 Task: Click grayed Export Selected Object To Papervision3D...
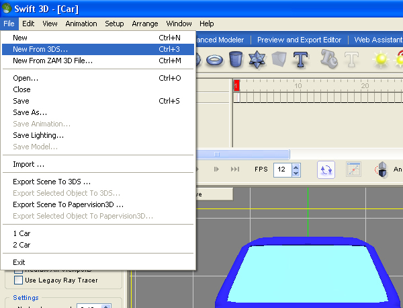pyautogui.click(x=98, y=216)
